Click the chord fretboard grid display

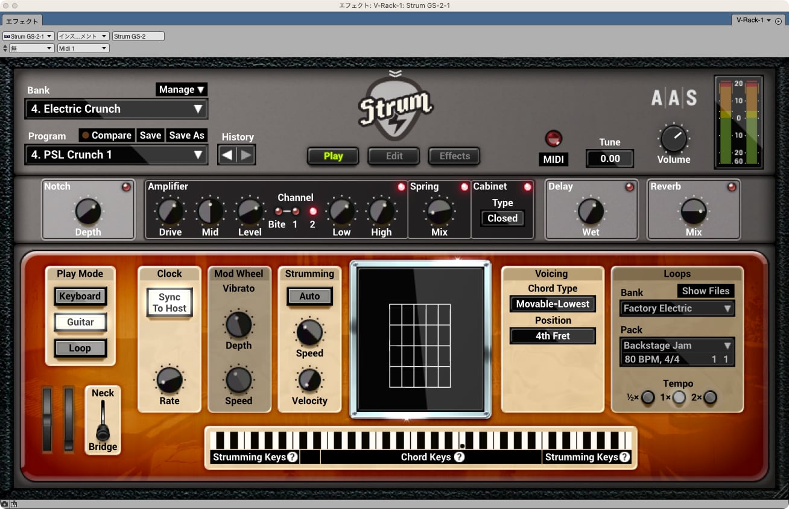pos(420,346)
